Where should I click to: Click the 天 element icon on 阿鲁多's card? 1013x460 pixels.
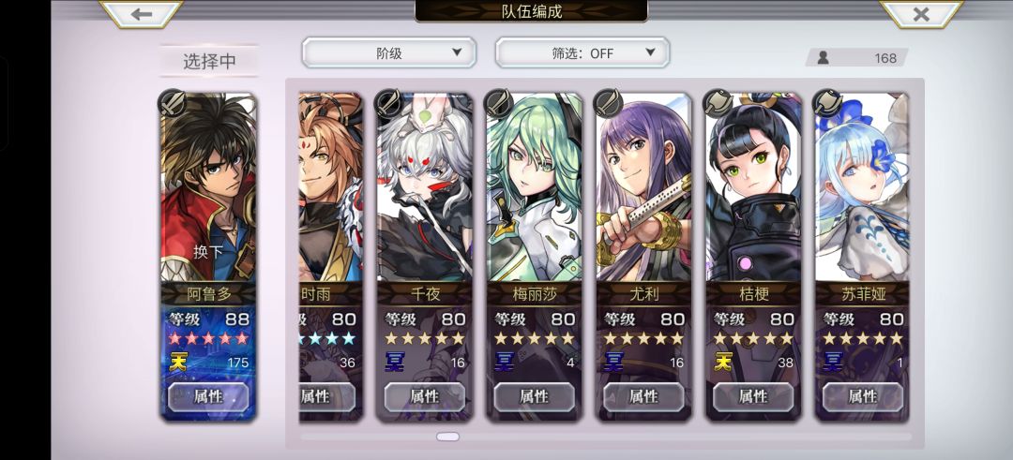tap(178, 362)
